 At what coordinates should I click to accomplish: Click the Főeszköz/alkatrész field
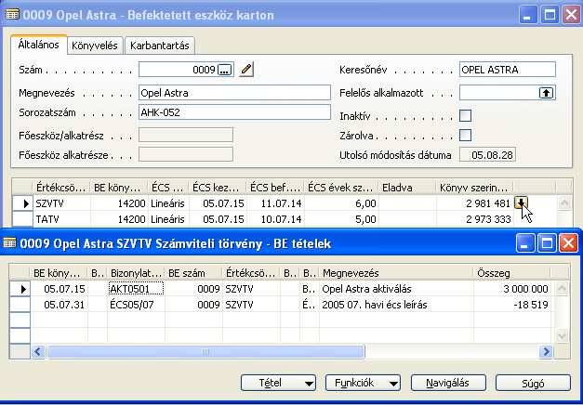186,135
